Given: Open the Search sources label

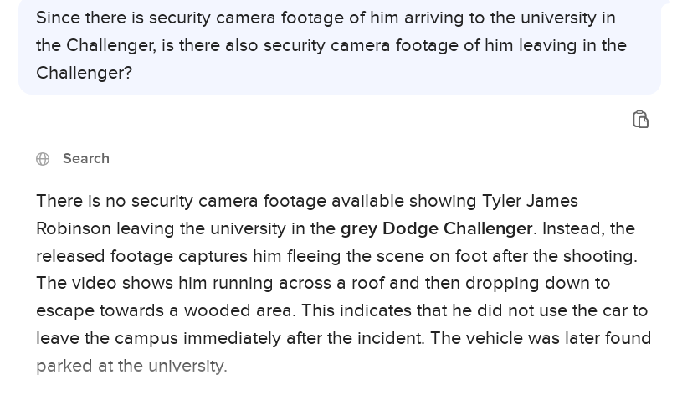Looking at the screenshot, I should 85,159.
